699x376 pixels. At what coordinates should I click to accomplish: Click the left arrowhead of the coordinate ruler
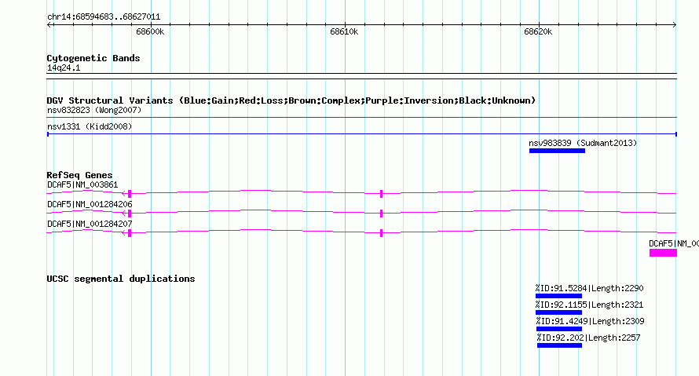pyautogui.click(x=49, y=24)
